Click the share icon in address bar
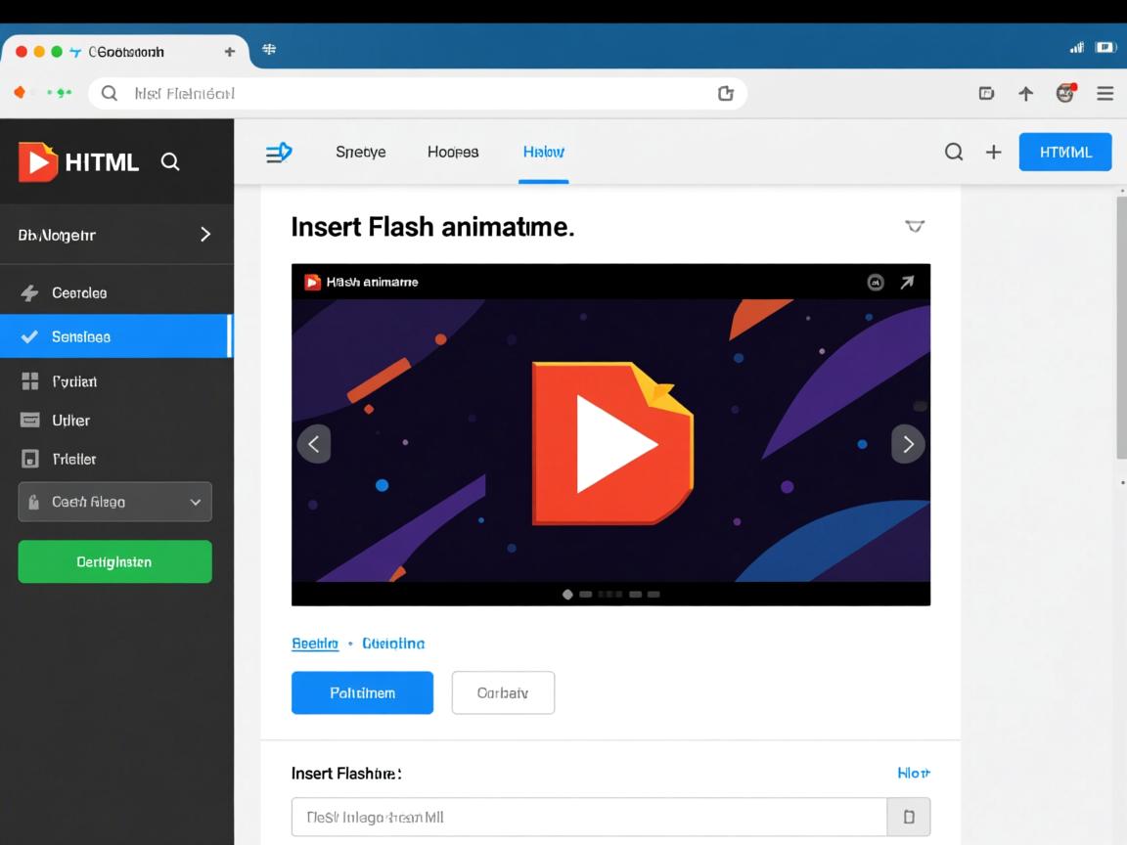 pyautogui.click(x=725, y=94)
